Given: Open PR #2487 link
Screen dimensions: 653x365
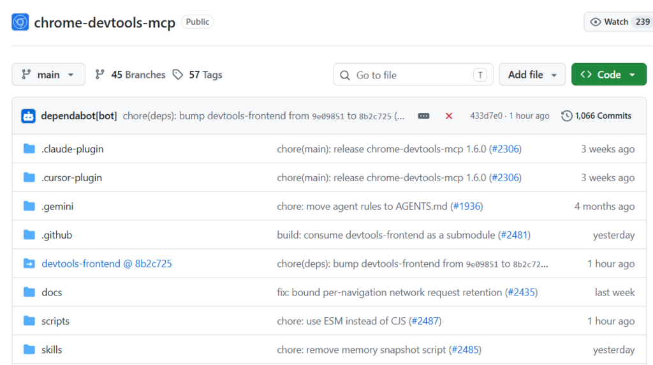Looking at the screenshot, I should click(425, 321).
